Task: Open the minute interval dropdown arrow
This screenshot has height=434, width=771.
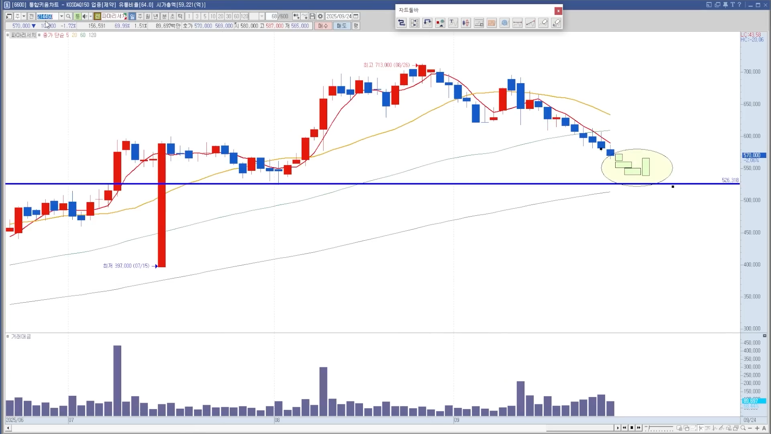Action: [262, 16]
